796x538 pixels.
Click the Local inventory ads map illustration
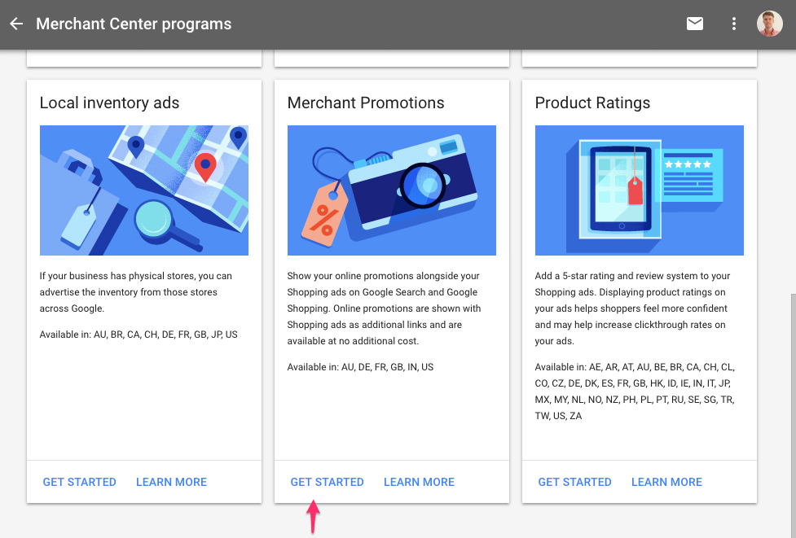pos(144,190)
